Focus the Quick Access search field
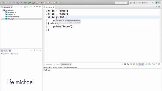Image resolution: width=162 pixels, height=91 pixels. click(121, 3)
